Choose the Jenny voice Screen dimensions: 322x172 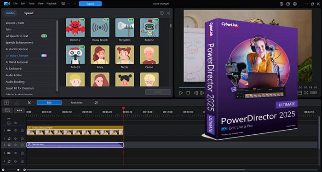[100, 55]
